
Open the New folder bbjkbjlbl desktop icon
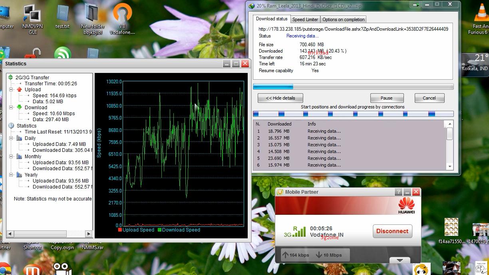click(x=92, y=19)
